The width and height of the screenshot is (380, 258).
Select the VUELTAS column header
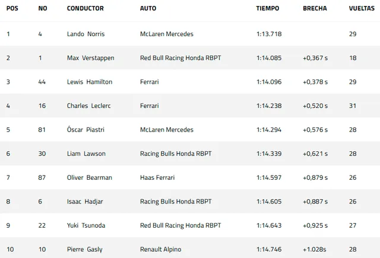point(362,8)
